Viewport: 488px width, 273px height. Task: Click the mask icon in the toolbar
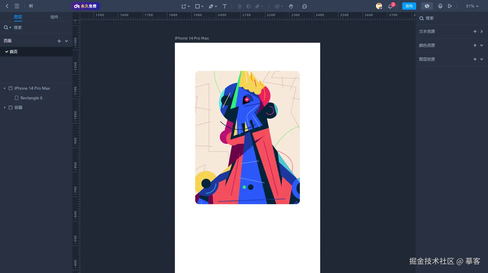point(249,6)
